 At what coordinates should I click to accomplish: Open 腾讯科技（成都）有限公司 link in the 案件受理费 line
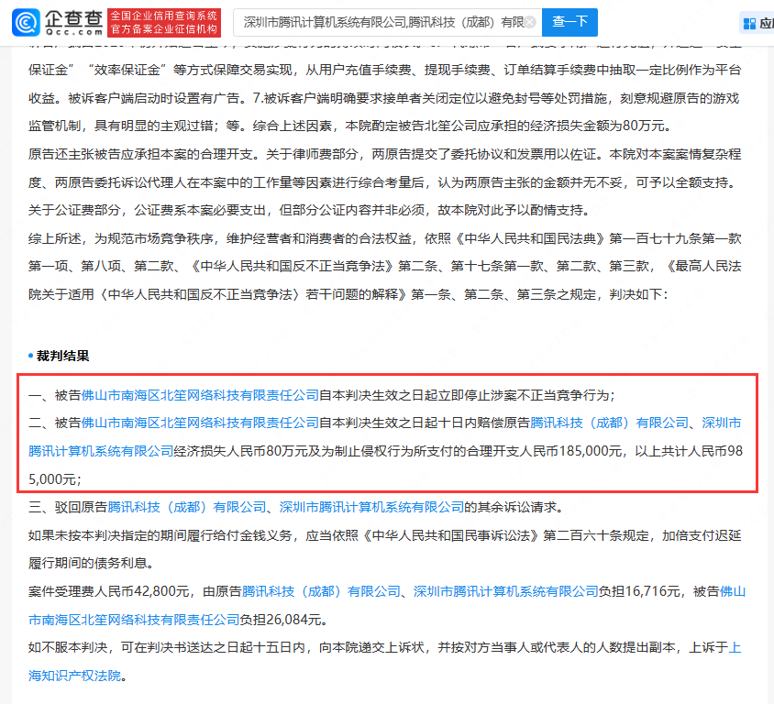coord(321,591)
